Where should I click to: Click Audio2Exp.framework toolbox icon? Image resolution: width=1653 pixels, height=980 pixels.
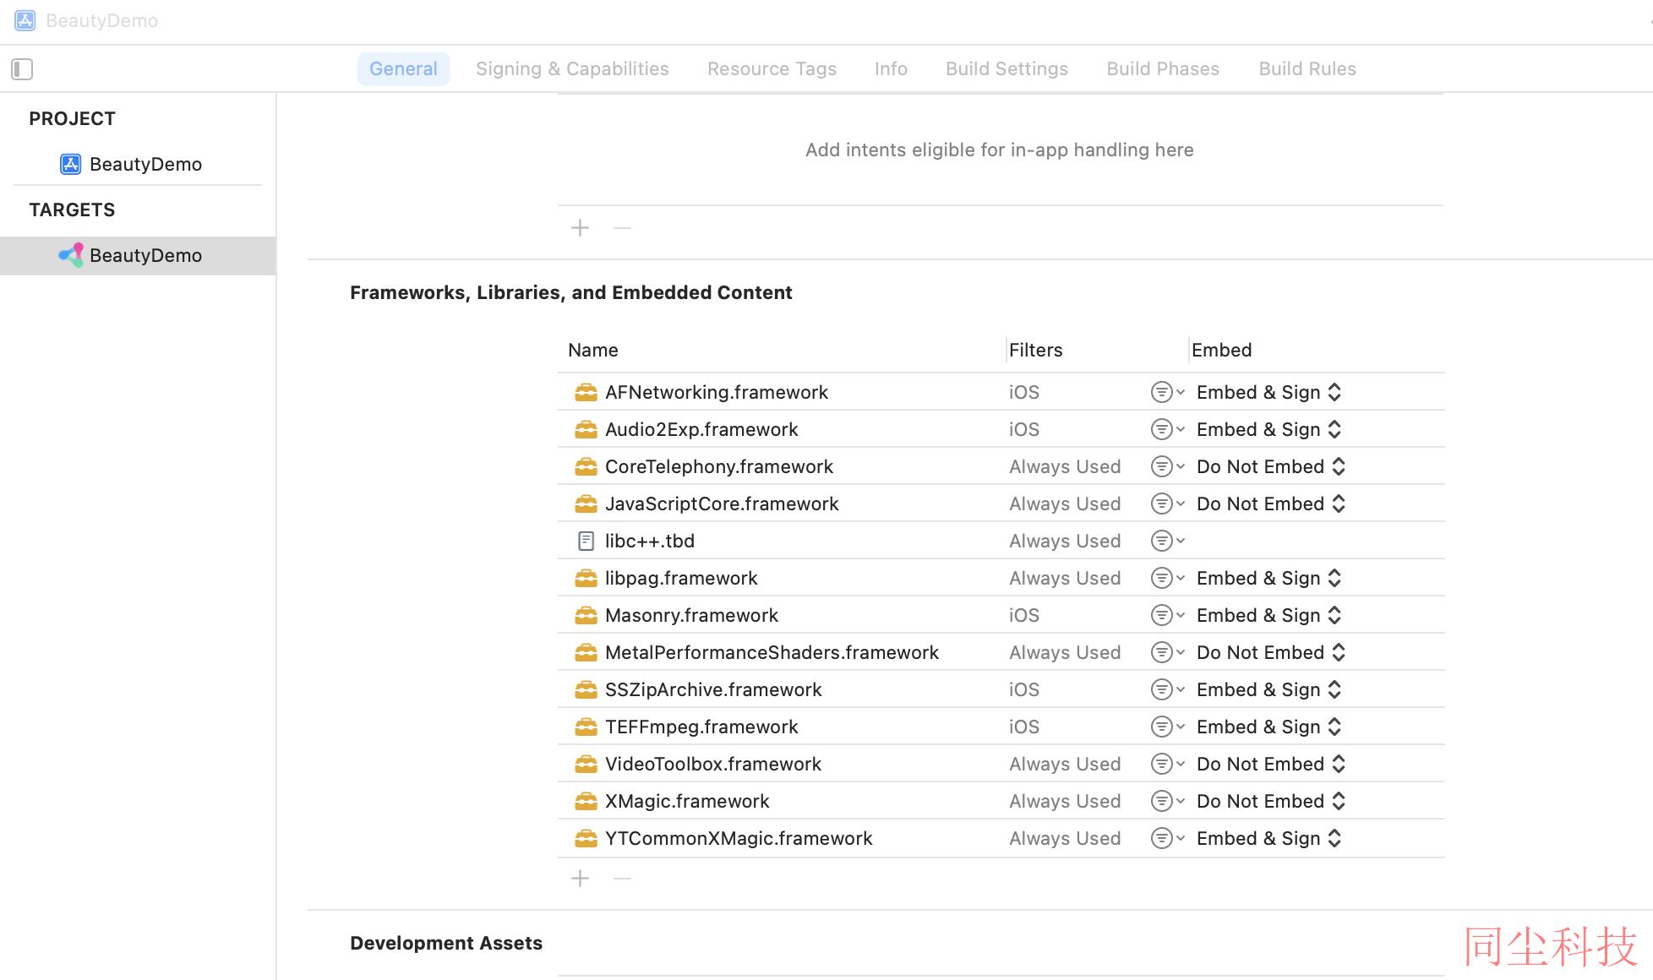[x=586, y=429]
